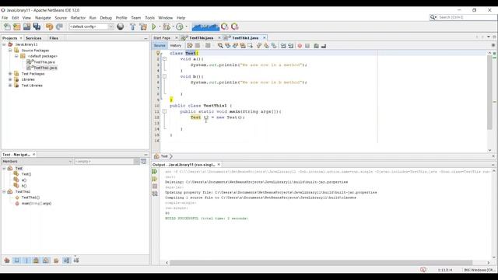Screen dimensions: 498x280
Task: Collapse the TestThis1 class in Navigator
Action: pos(4,191)
